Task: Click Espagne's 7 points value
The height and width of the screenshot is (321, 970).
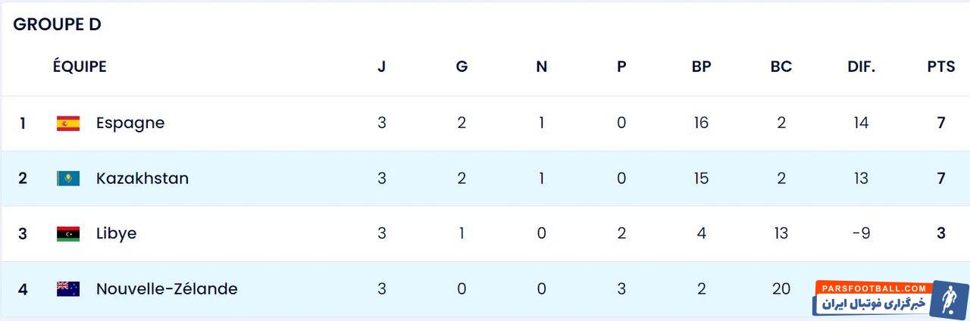Action: (x=940, y=123)
